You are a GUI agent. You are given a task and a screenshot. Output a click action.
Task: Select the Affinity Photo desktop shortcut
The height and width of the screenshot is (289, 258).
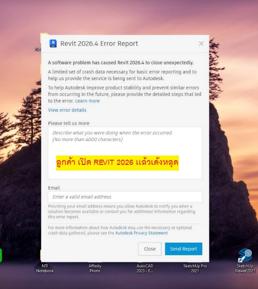pyautogui.click(x=95, y=268)
